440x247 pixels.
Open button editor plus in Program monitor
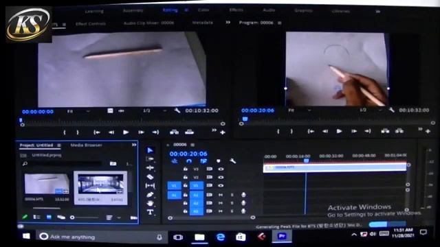pos(428,131)
